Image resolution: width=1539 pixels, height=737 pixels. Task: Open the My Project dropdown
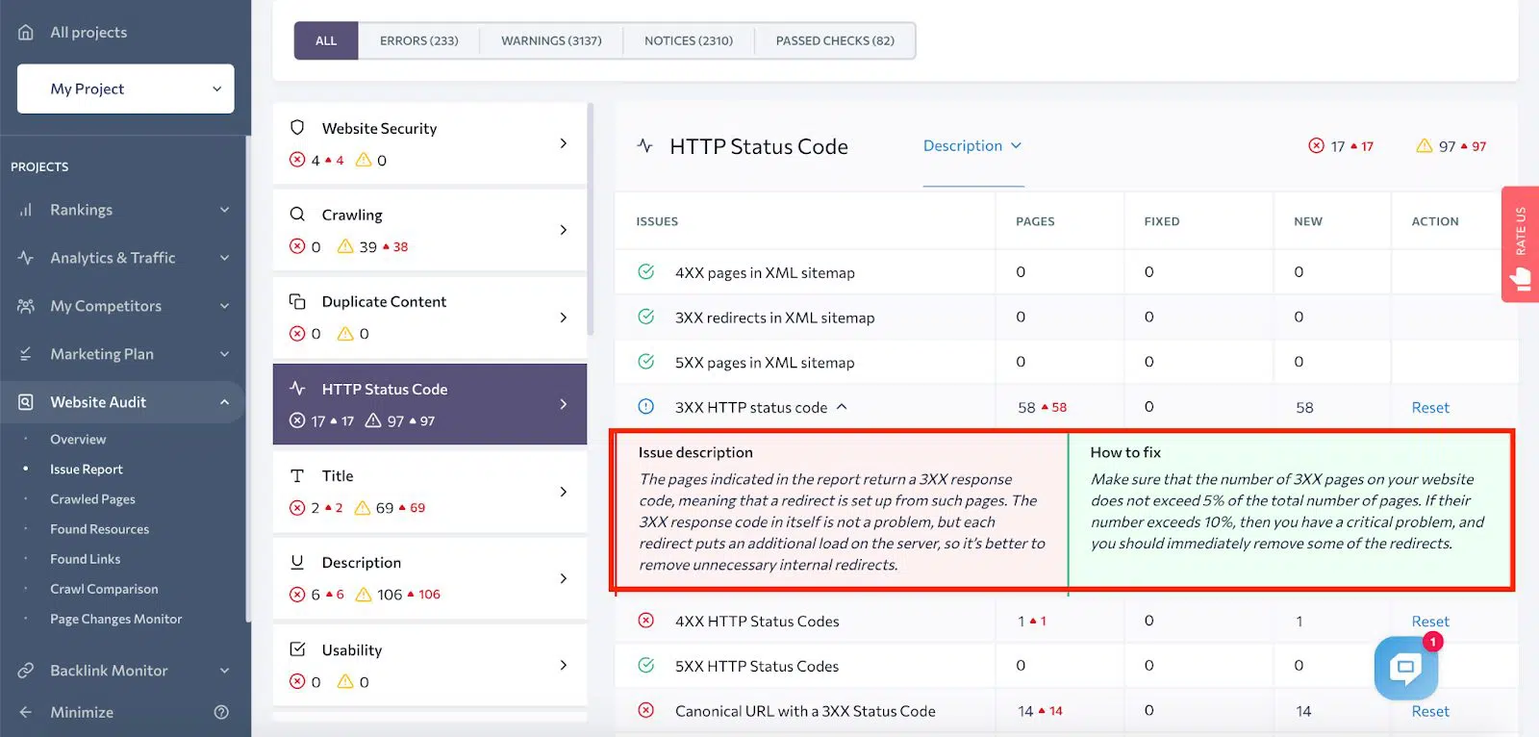pyautogui.click(x=125, y=89)
